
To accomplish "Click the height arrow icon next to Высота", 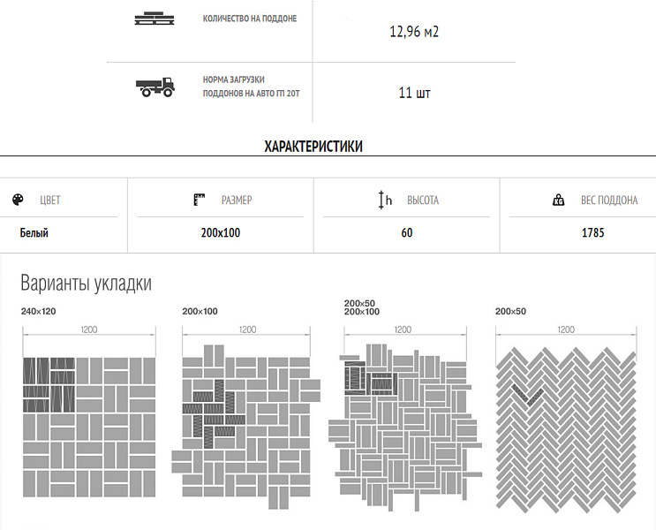I will point(384,201).
